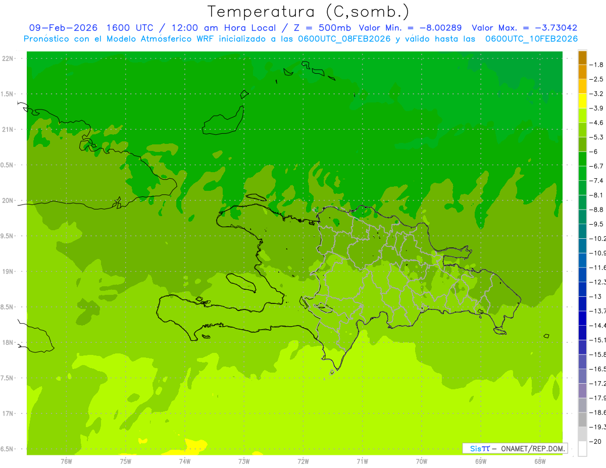Screen dimensions: 606x468
Task: Click the '74W' longitude label
Action: 184,461
